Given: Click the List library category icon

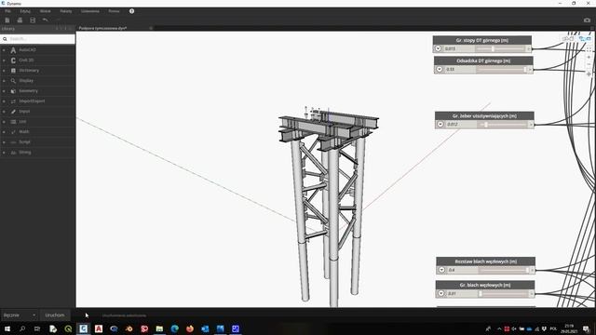Looking at the screenshot, I should [x=13, y=122].
